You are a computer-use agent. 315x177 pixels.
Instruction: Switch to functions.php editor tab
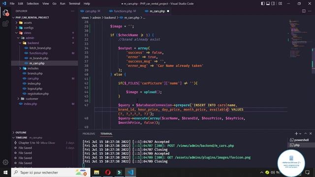point(123,11)
